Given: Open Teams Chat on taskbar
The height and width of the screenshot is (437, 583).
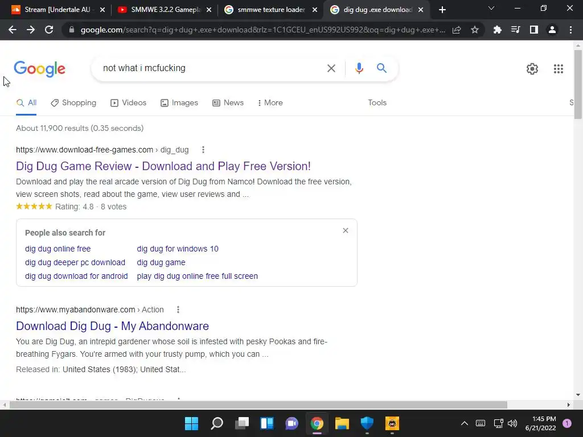Looking at the screenshot, I should pos(292,423).
